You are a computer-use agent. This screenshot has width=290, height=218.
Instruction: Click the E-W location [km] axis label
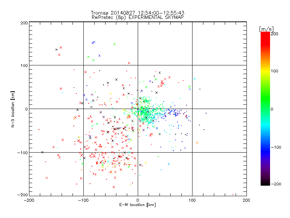click(x=138, y=205)
